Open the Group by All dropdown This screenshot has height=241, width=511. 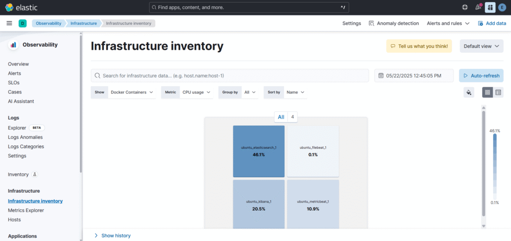(x=239, y=93)
